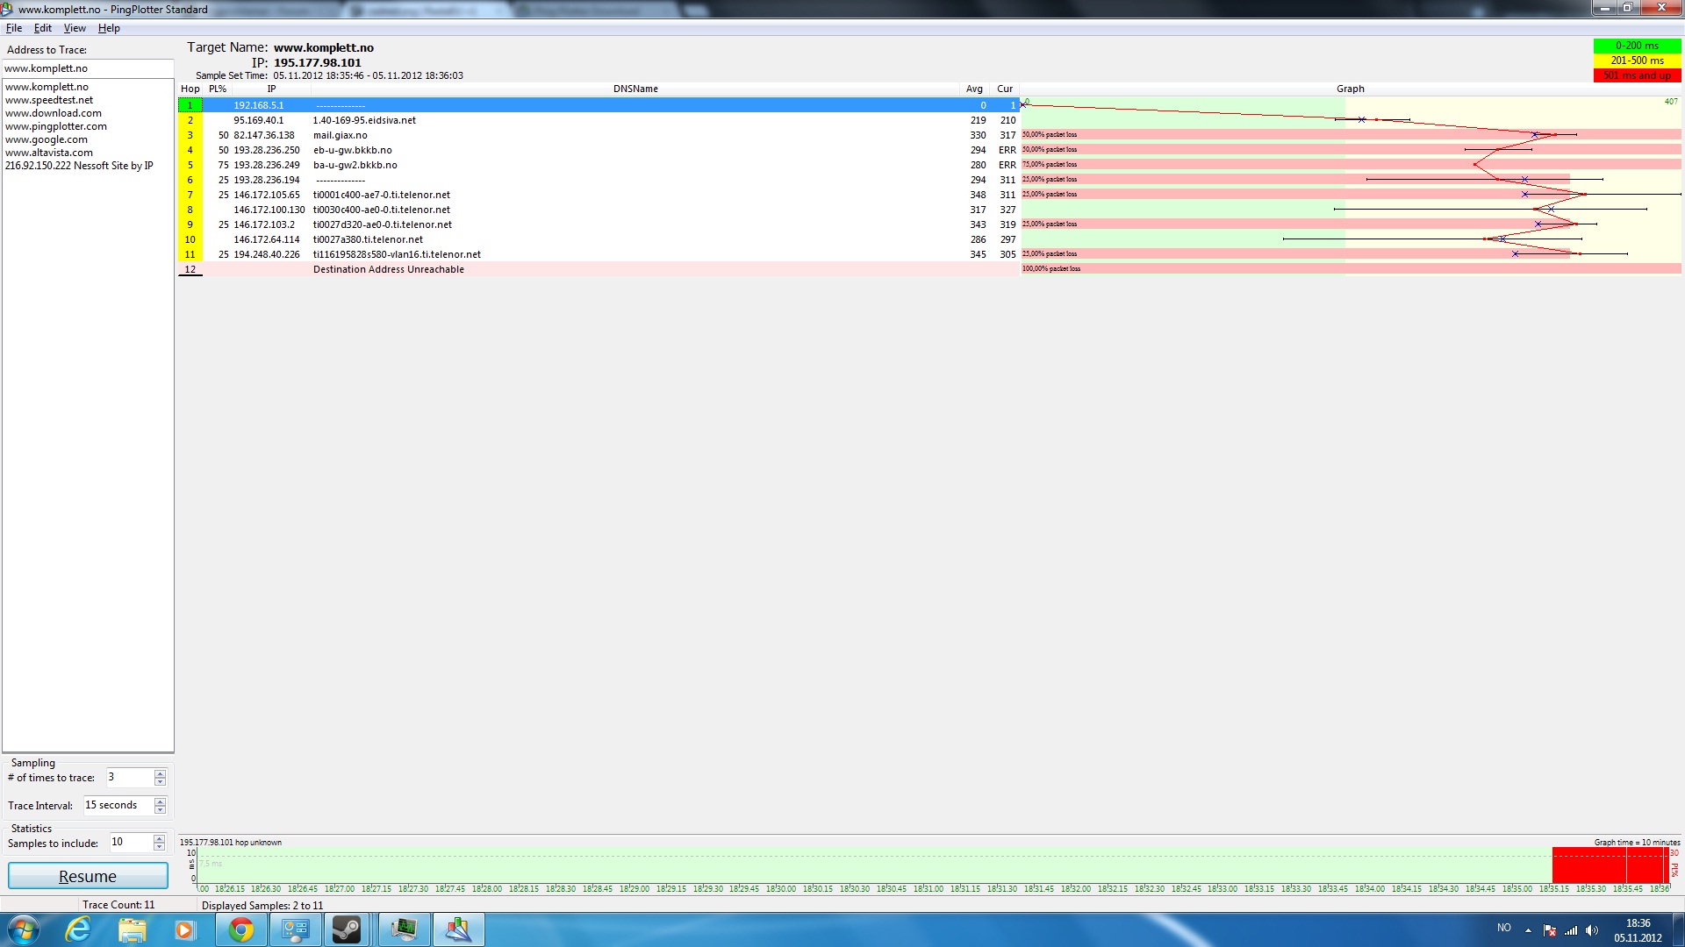
Task: Open the View menu
Action: pyautogui.click(x=75, y=28)
